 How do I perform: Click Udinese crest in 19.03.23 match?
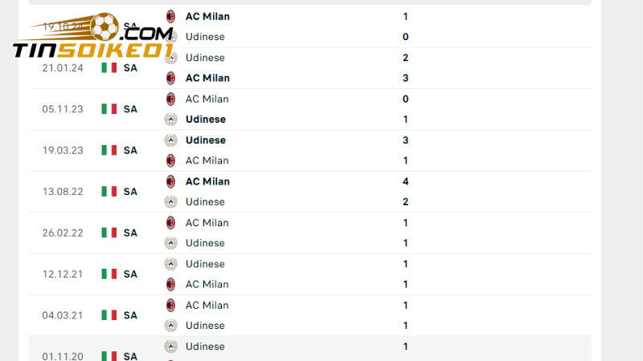[170, 140]
